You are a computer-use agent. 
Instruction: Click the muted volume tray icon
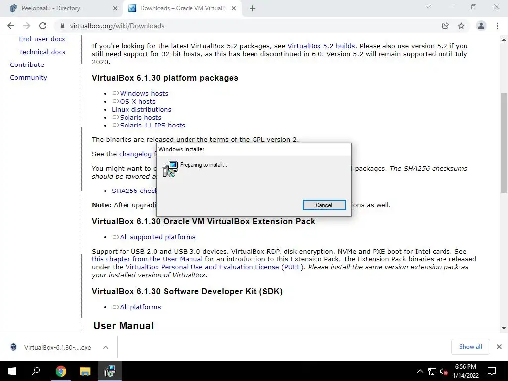444,371
